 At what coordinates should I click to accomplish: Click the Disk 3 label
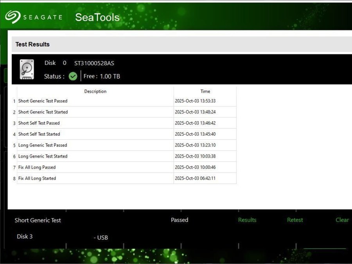[x=25, y=237]
